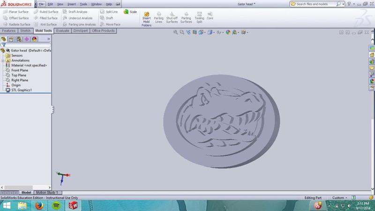Open the DisplayManager tab

[x=34, y=39]
